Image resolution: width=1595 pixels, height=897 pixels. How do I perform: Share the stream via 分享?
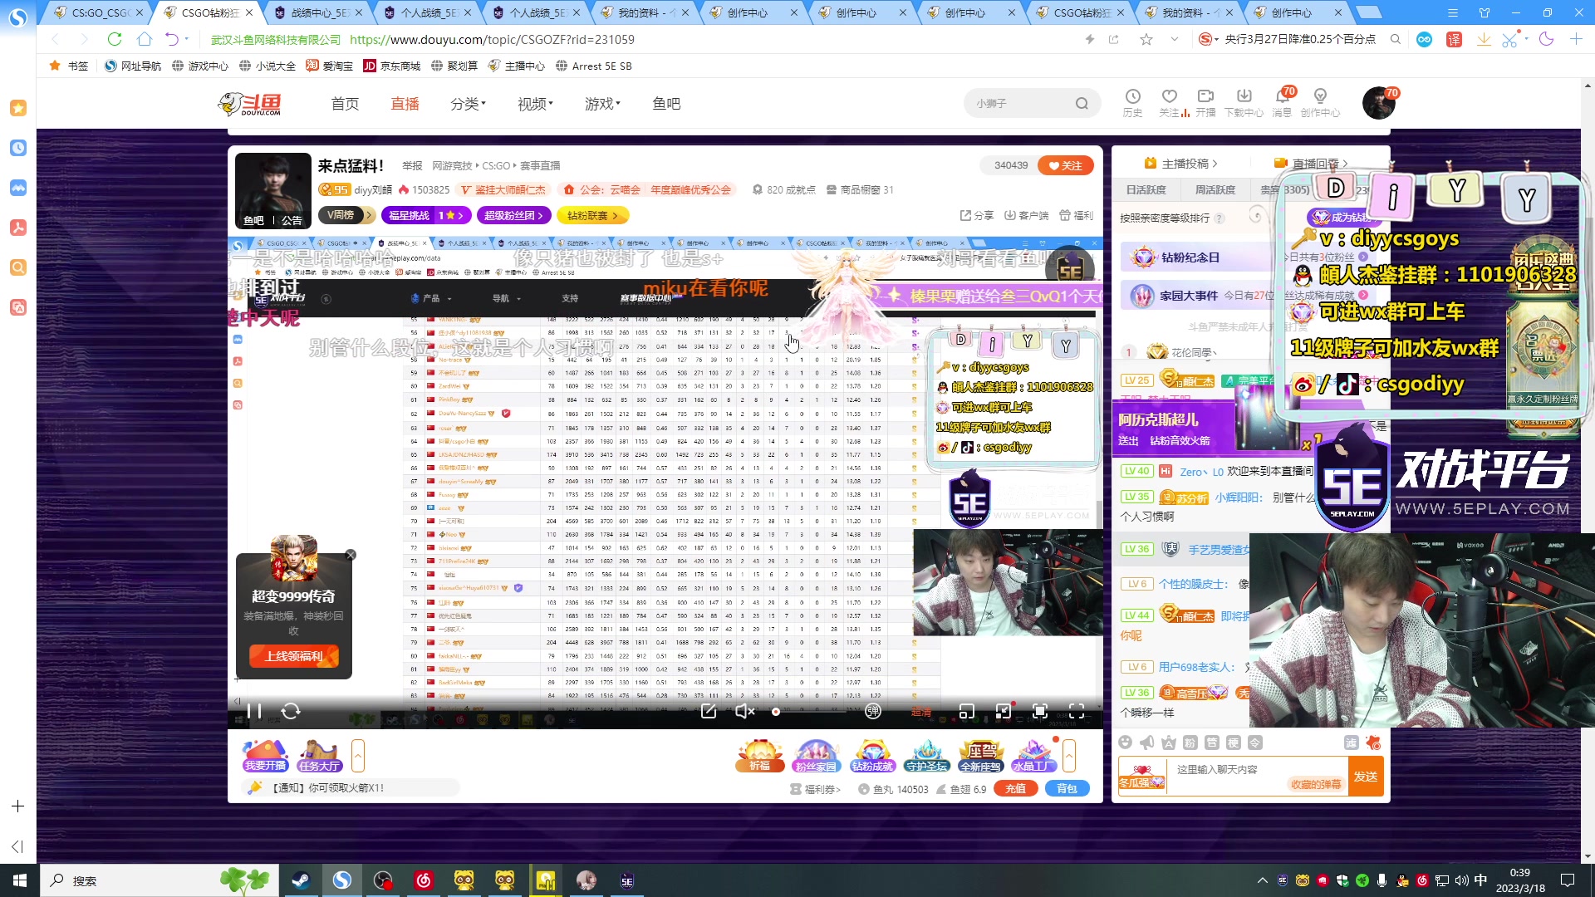click(x=977, y=215)
